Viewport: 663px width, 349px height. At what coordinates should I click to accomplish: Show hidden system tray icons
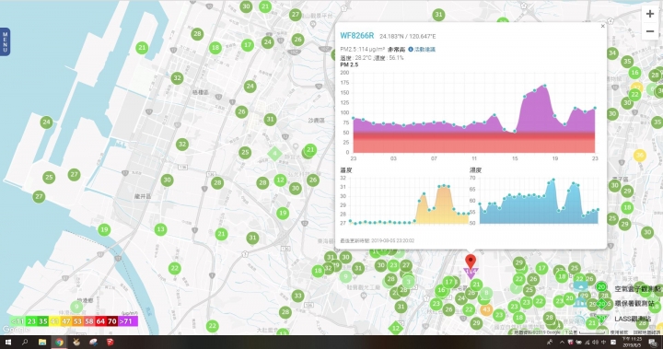click(562, 343)
